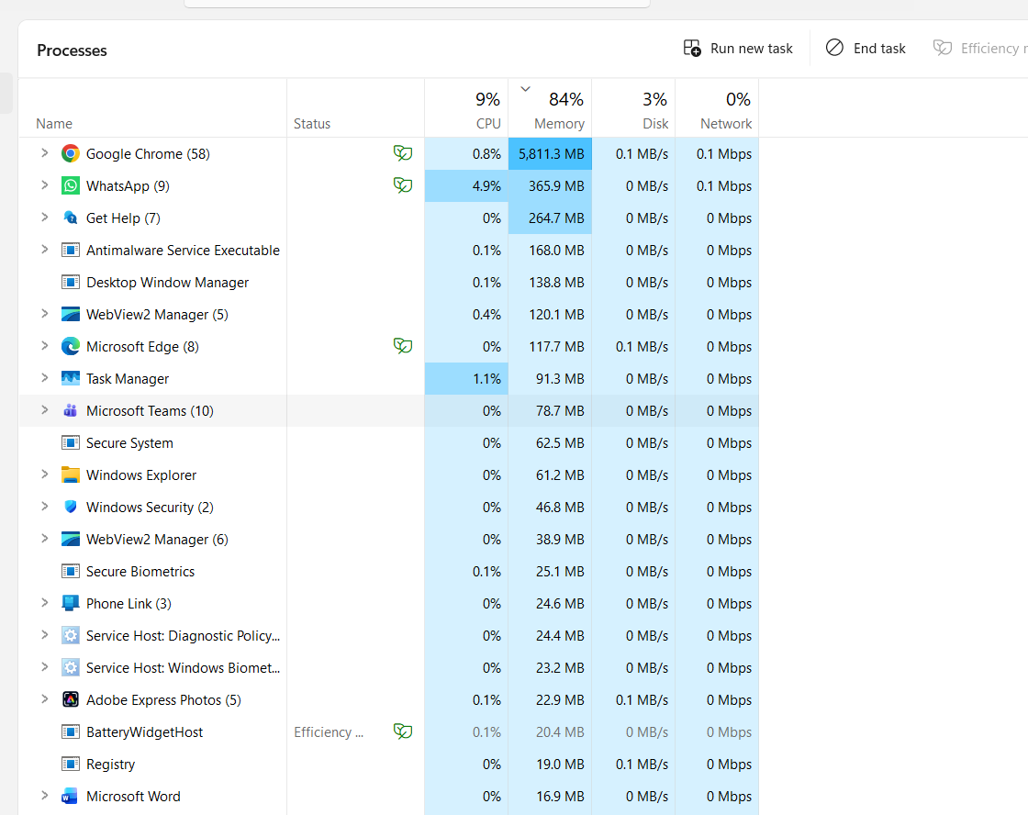The width and height of the screenshot is (1028, 815).
Task: Click the Efficiency mode toolbar button
Action: [x=979, y=49]
